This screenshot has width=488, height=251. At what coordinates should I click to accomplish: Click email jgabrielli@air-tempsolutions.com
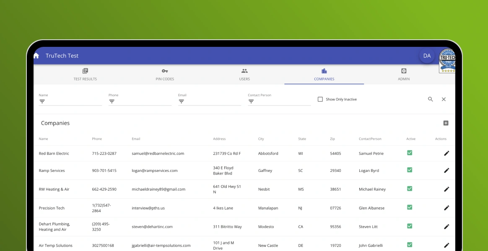tap(161, 246)
